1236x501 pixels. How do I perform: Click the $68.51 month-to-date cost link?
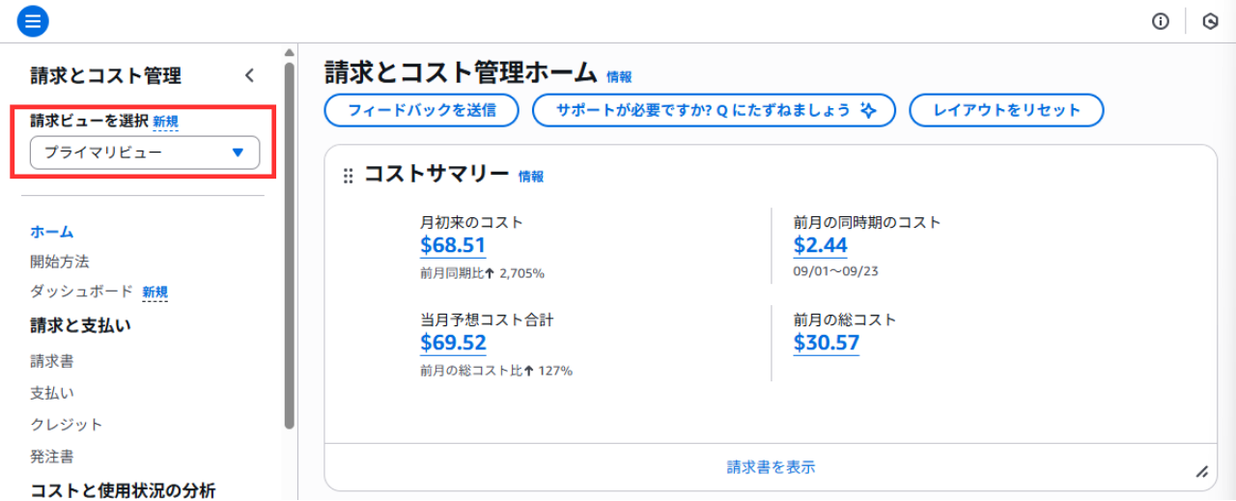pos(453,245)
